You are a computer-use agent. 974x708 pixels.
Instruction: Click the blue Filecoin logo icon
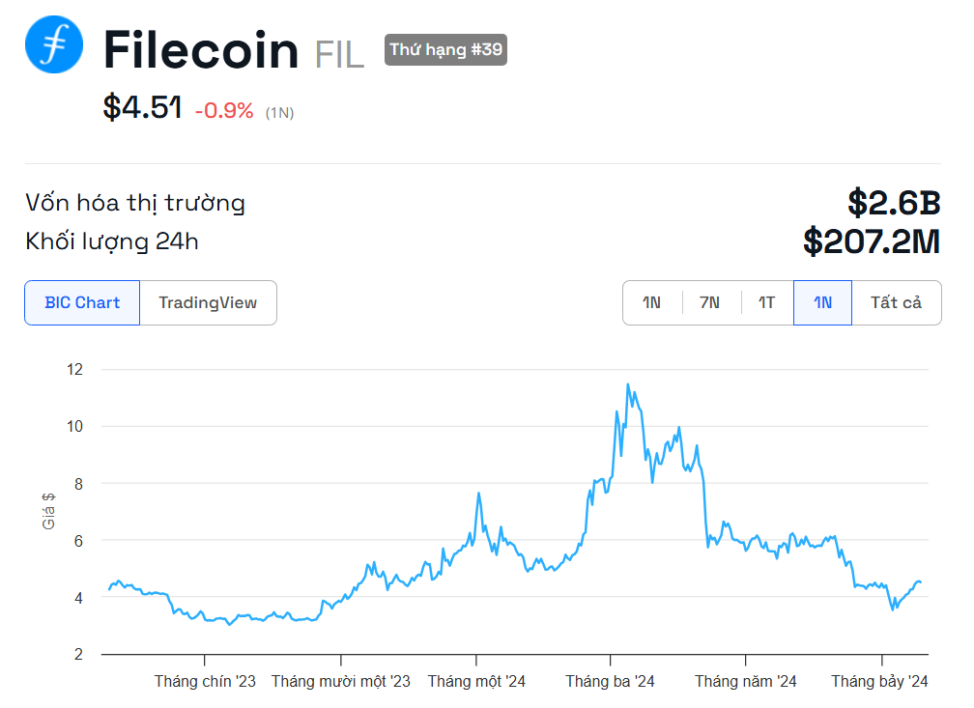pyautogui.click(x=54, y=44)
